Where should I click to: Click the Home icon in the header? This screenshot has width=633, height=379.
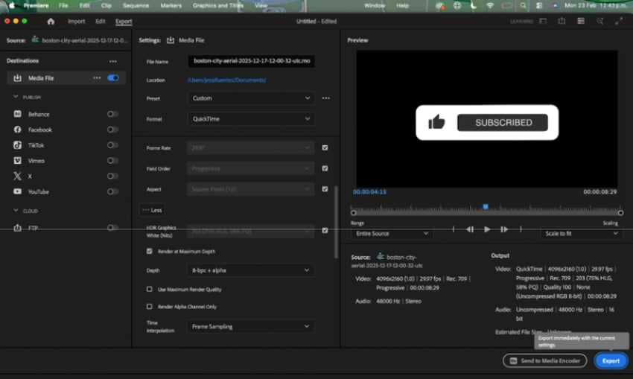click(51, 22)
